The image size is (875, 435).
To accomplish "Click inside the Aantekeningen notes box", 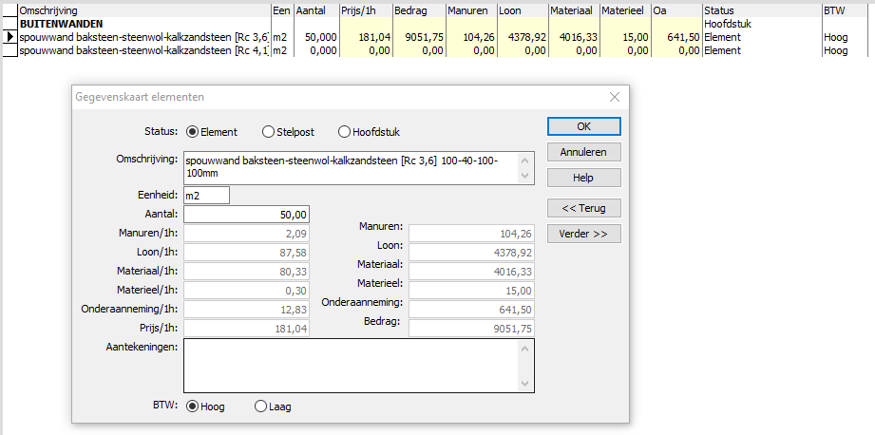I will point(352,366).
